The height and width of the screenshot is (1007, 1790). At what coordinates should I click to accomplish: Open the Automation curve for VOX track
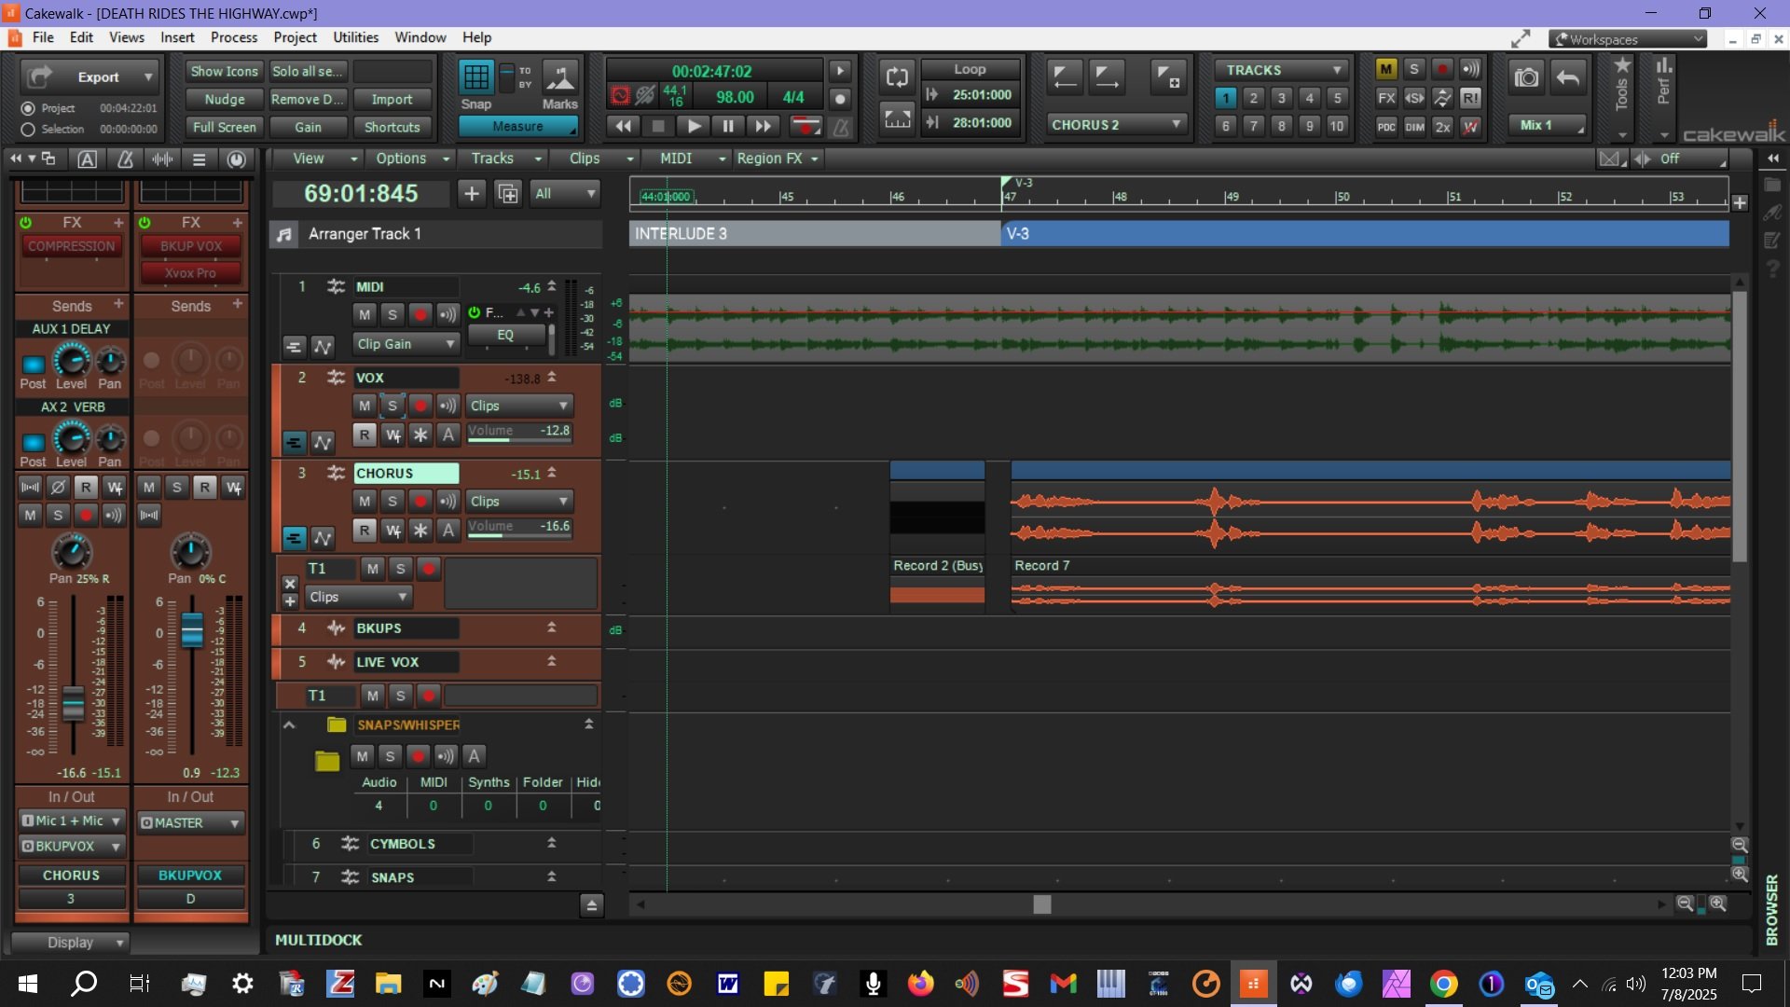[323, 442]
